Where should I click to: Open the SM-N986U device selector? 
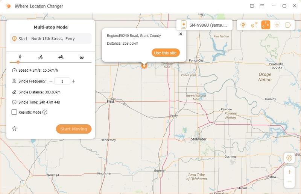tap(204, 25)
